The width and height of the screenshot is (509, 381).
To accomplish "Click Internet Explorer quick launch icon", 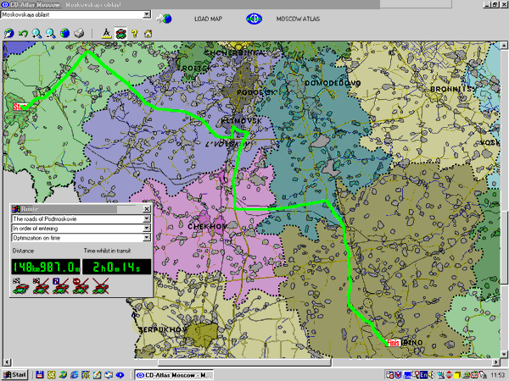I will (x=75, y=375).
